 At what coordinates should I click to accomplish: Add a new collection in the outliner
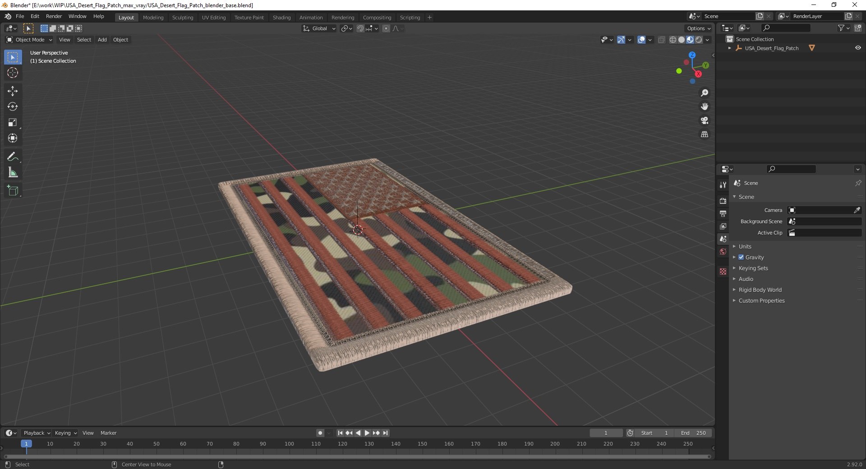858,28
